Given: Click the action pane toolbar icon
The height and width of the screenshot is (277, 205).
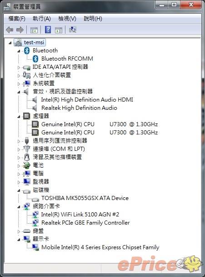Looking at the screenshot, I should (x=59, y=30).
